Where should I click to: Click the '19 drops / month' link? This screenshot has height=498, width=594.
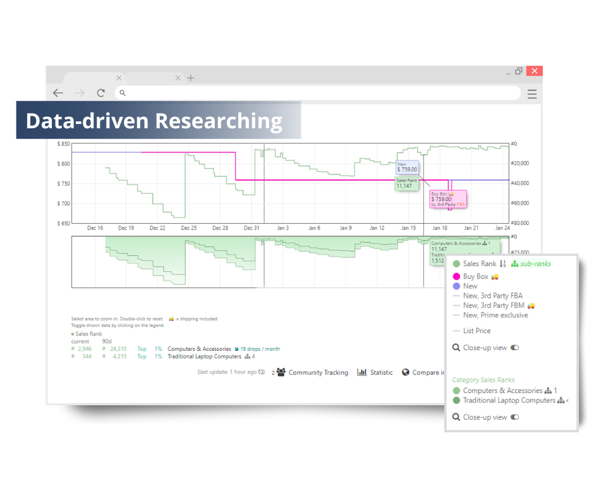click(260, 349)
